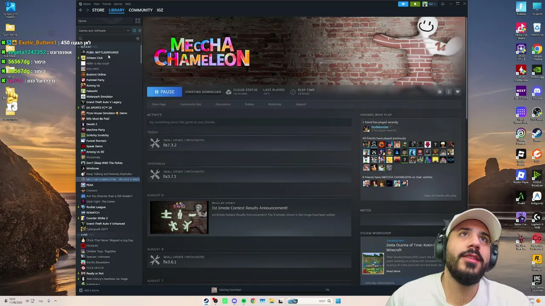Open the Fortnite desktop shortcut

521,8
